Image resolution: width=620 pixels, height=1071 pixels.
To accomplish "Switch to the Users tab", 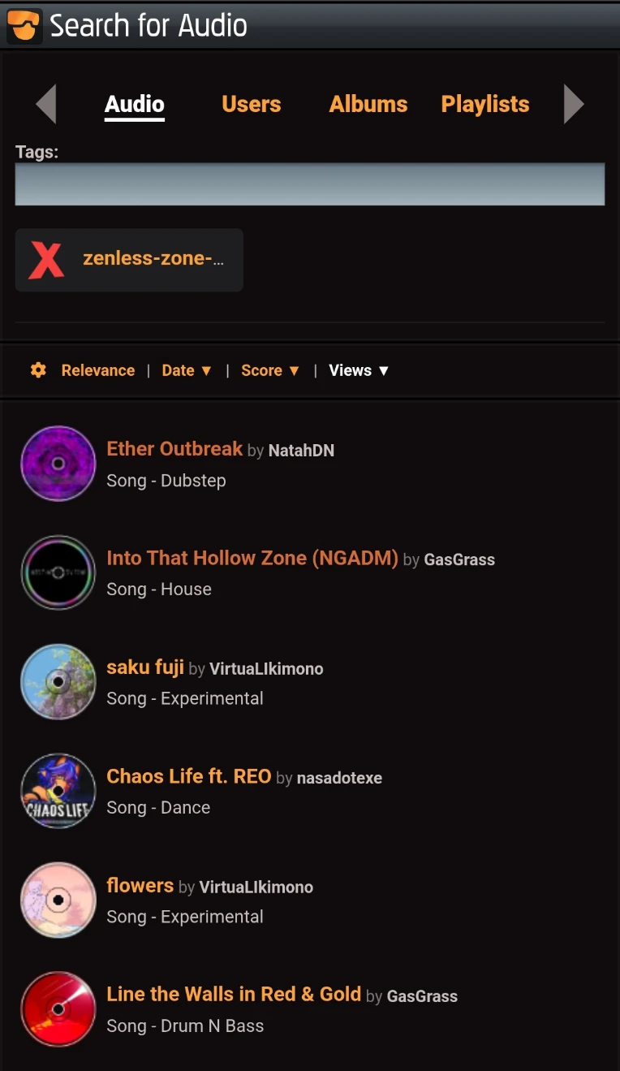I will (251, 104).
